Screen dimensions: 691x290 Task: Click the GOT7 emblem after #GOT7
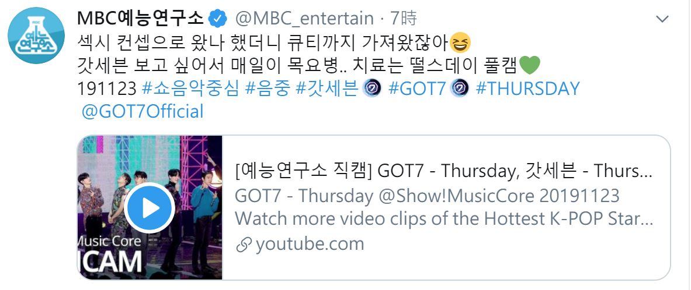(459, 89)
